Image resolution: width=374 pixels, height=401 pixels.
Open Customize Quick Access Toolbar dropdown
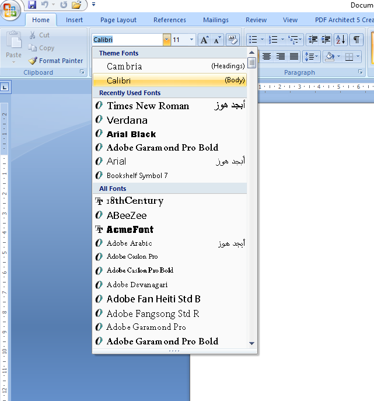pos(93,4)
